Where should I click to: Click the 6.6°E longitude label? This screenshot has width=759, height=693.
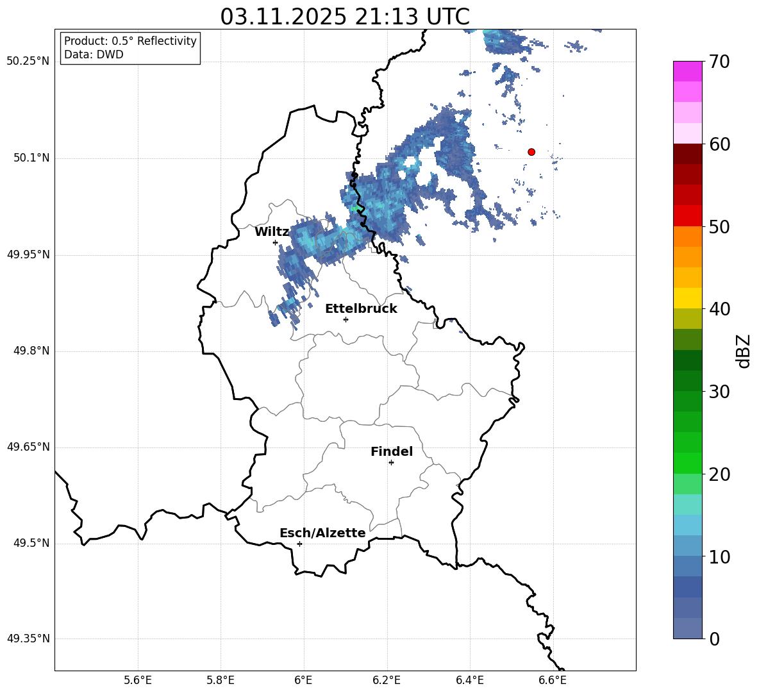pos(553,680)
